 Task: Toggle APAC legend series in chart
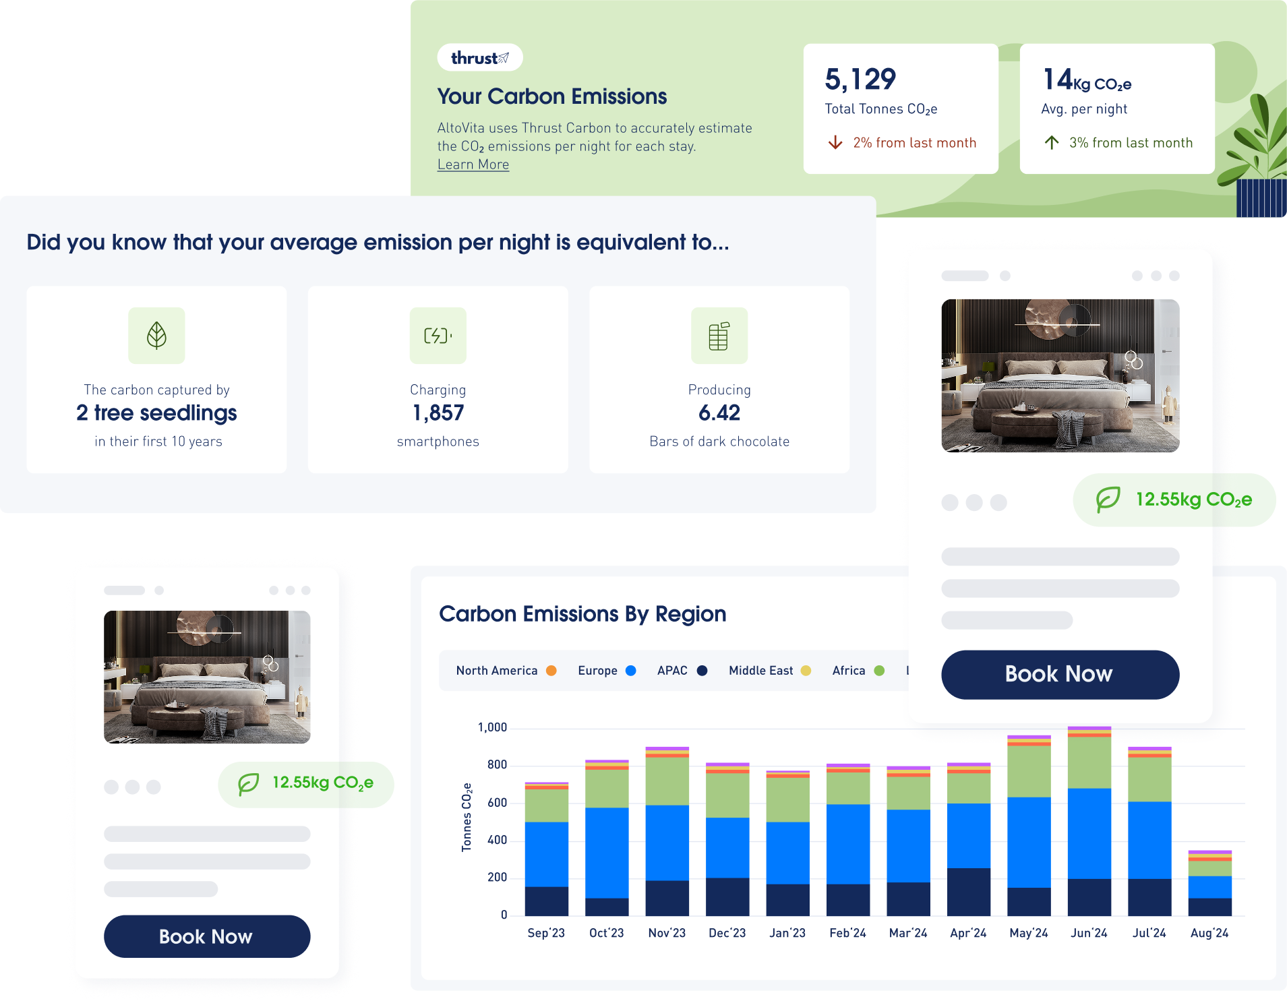[x=672, y=671]
